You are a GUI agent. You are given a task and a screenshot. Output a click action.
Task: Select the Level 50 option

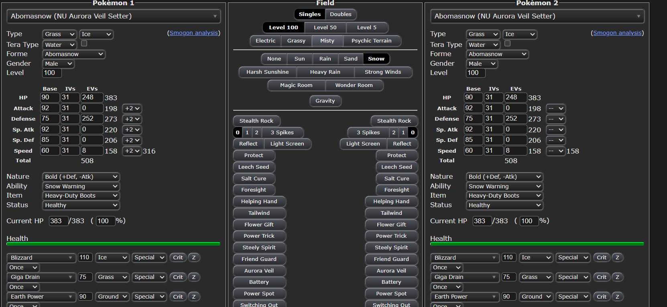point(325,28)
